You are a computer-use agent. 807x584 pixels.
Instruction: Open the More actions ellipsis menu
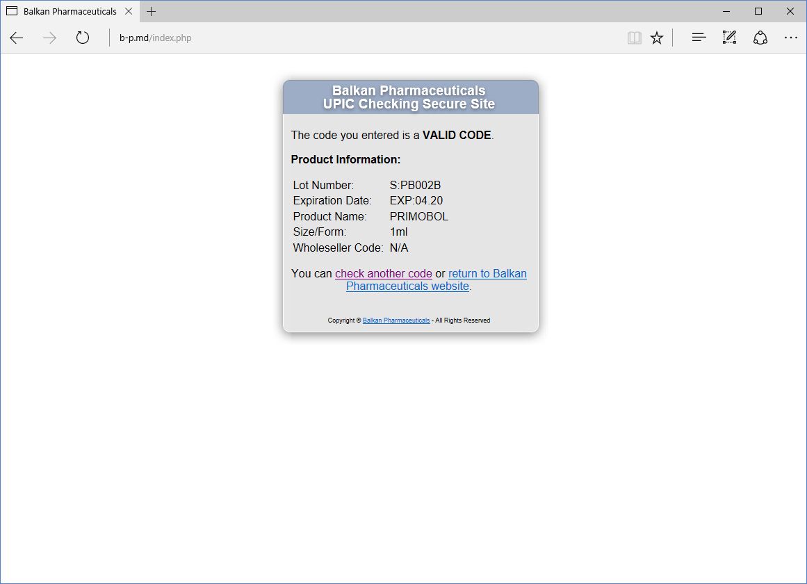pos(791,38)
